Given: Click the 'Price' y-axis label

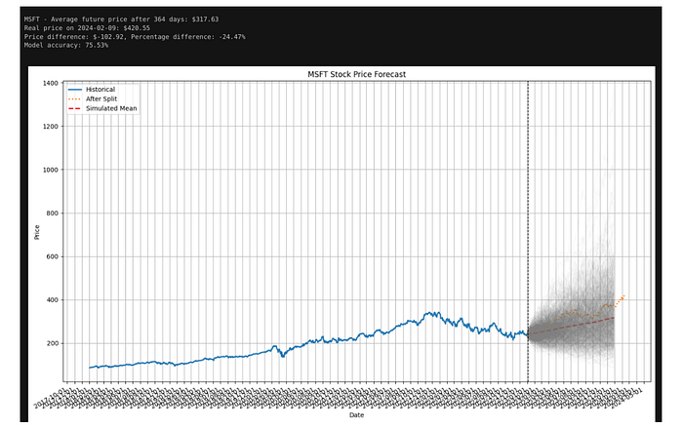Looking at the screenshot, I should [37, 231].
